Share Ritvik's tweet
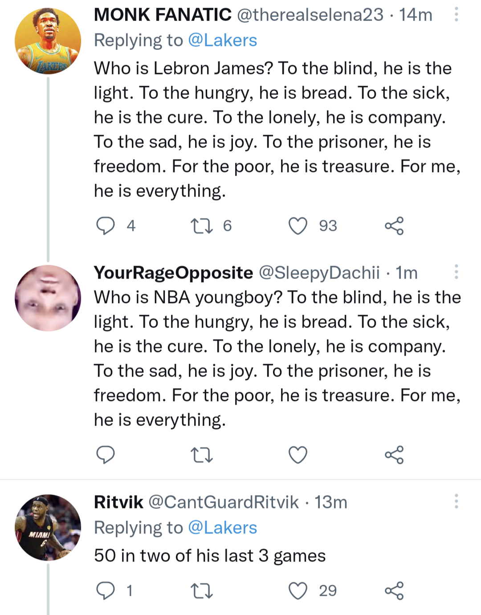The height and width of the screenshot is (615, 481). [394, 590]
